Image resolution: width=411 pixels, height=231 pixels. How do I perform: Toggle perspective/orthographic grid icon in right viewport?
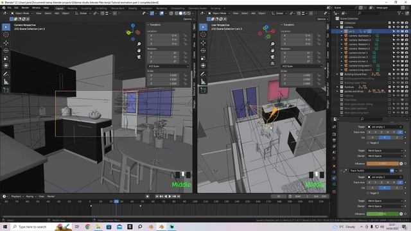[x=272, y=63]
